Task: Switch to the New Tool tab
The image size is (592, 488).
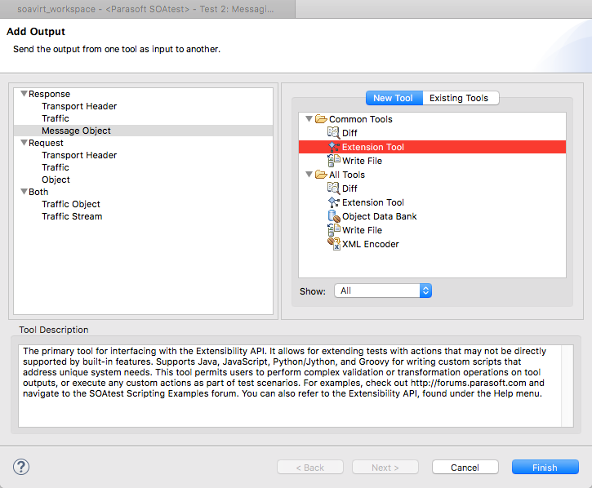Action: (394, 98)
